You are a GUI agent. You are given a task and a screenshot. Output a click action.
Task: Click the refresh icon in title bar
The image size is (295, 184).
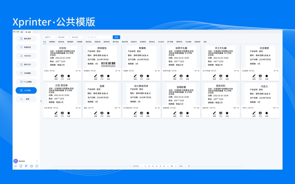click(22, 32)
